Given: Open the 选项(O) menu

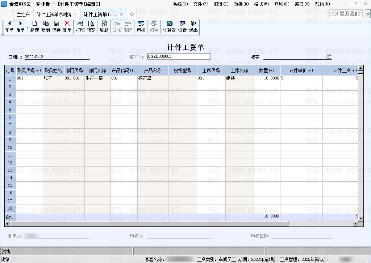Looking at the screenshot, I should click(282, 4).
